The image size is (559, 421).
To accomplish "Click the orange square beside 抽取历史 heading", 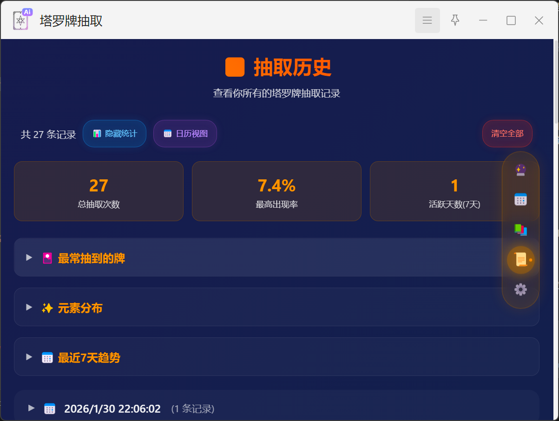I will [x=235, y=67].
